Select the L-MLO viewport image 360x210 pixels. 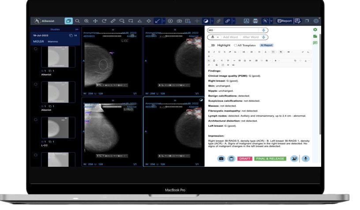tap(112, 132)
